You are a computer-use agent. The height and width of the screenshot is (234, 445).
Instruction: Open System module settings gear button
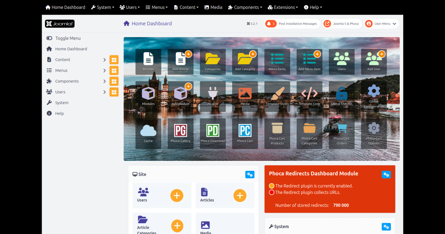tap(386, 227)
